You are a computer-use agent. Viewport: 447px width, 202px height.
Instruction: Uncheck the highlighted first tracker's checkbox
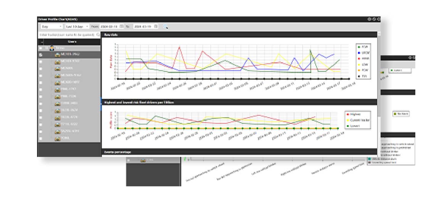tap(40, 55)
